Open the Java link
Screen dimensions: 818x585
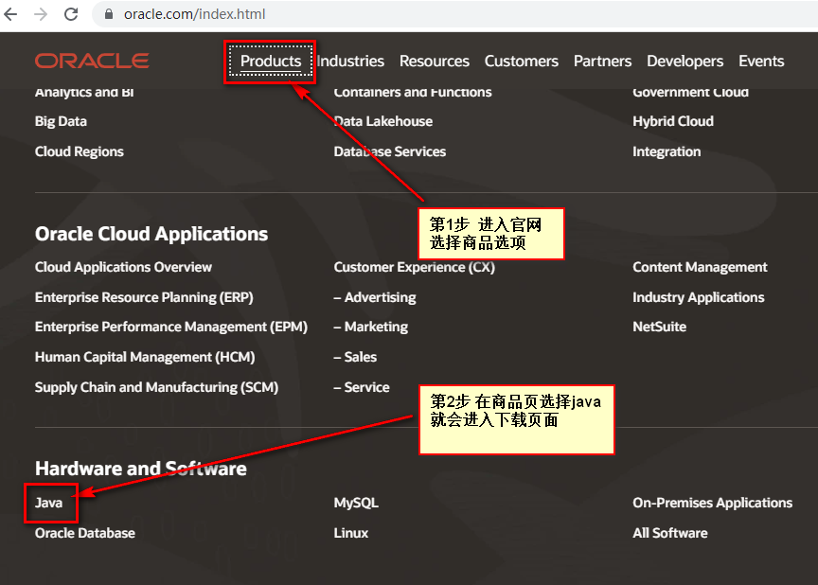coord(48,503)
